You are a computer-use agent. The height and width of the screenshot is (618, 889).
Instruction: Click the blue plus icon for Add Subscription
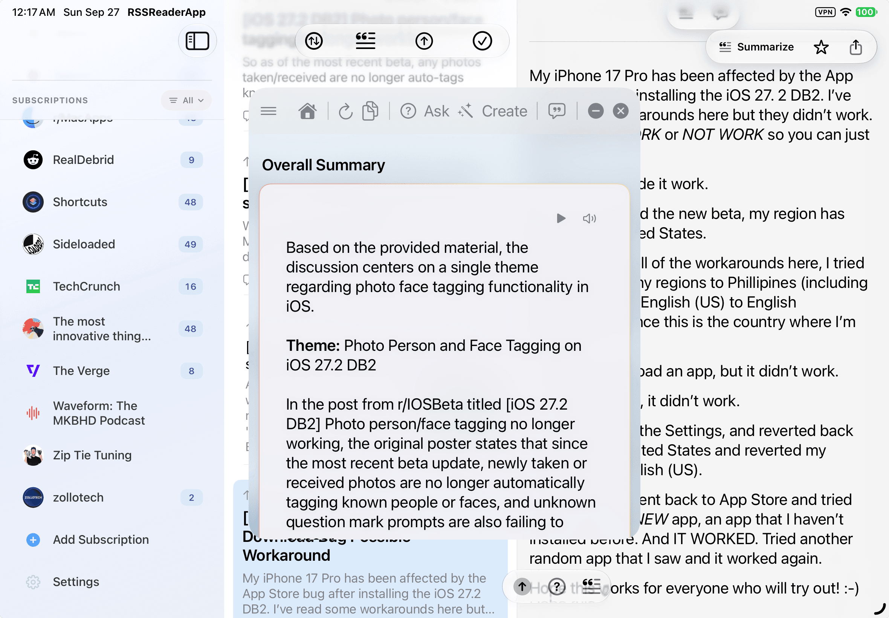[x=33, y=540]
